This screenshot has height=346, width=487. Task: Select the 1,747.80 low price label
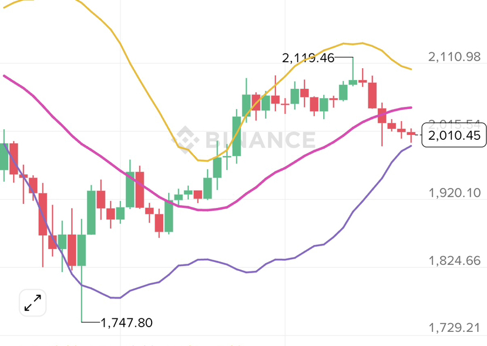tap(127, 323)
